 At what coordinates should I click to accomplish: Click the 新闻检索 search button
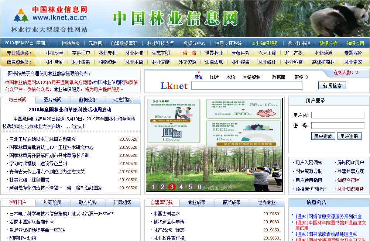coord(332,86)
